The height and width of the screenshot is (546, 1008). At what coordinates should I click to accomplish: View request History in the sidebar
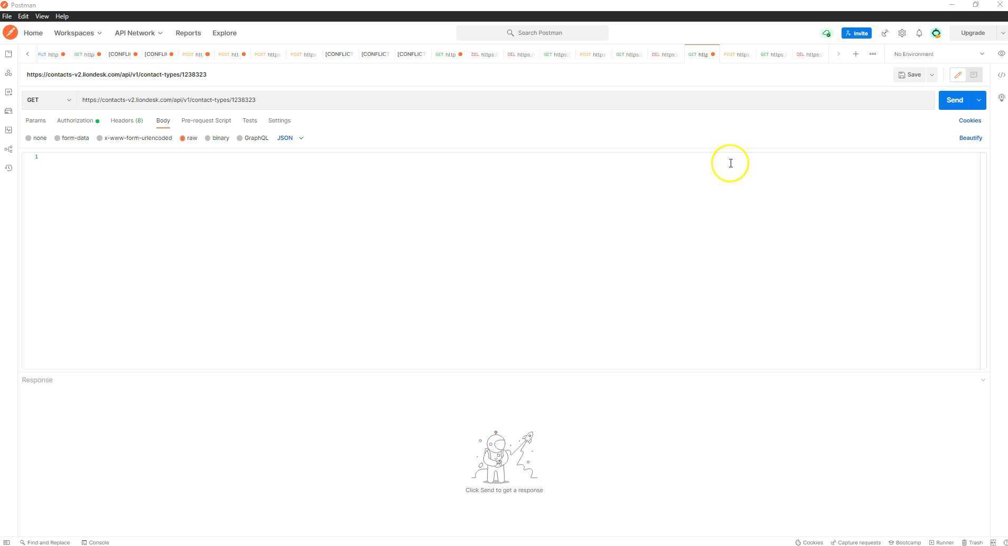click(x=8, y=167)
